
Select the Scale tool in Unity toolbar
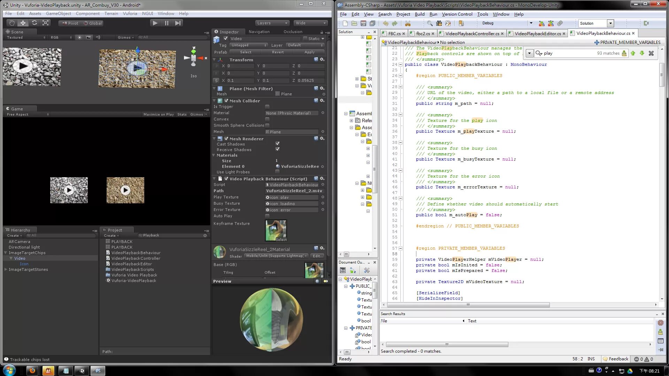tap(45, 23)
